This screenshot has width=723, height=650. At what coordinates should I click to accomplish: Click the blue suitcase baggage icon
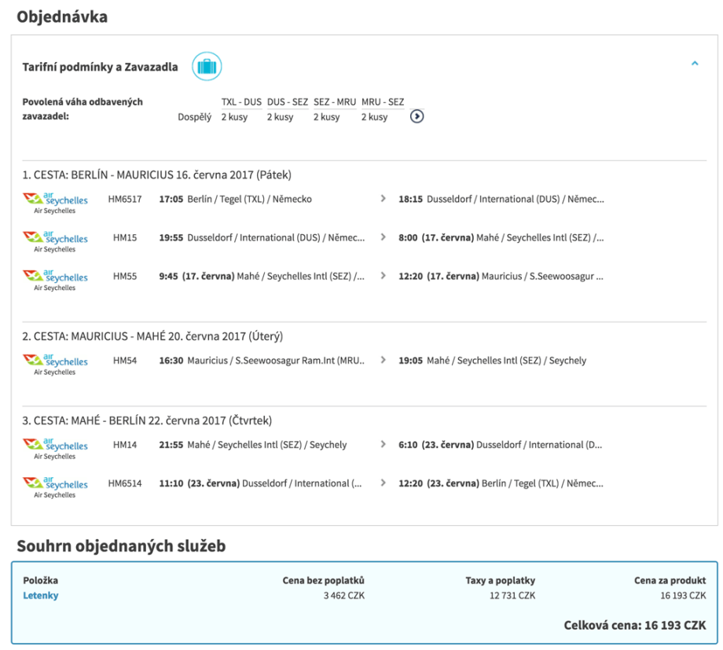(x=207, y=67)
